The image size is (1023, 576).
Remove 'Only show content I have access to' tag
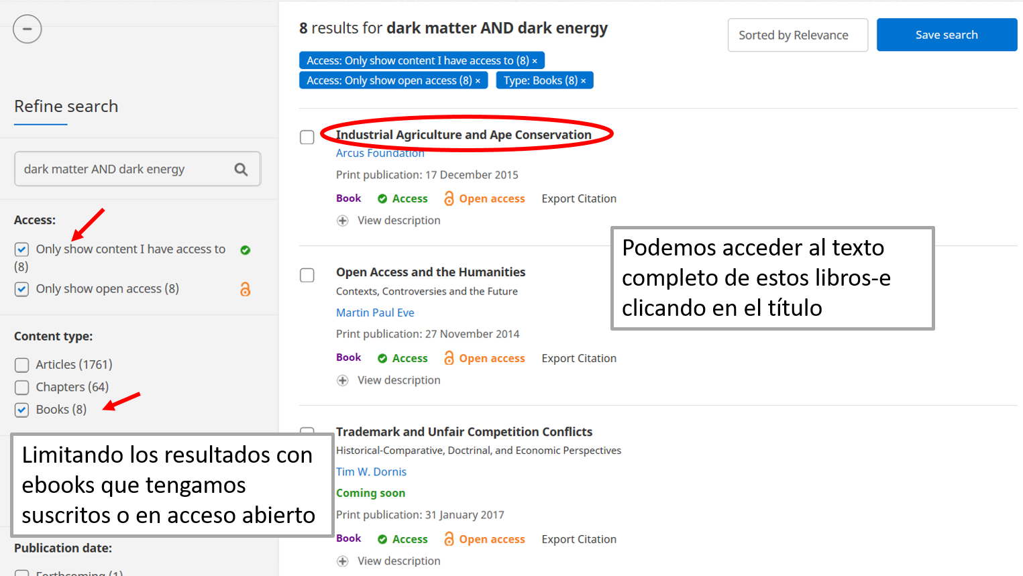click(535, 61)
